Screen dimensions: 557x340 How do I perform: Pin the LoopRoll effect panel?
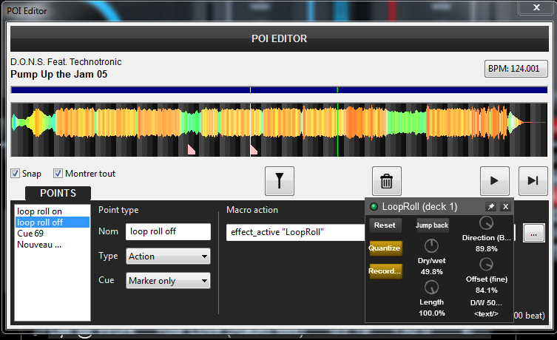click(490, 207)
